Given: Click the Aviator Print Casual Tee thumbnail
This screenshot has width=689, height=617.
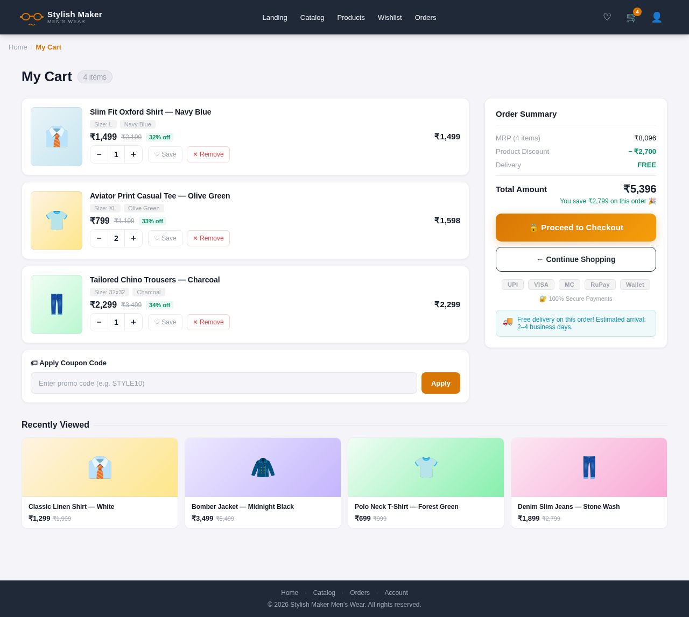Looking at the screenshot, I should [57, 221].
